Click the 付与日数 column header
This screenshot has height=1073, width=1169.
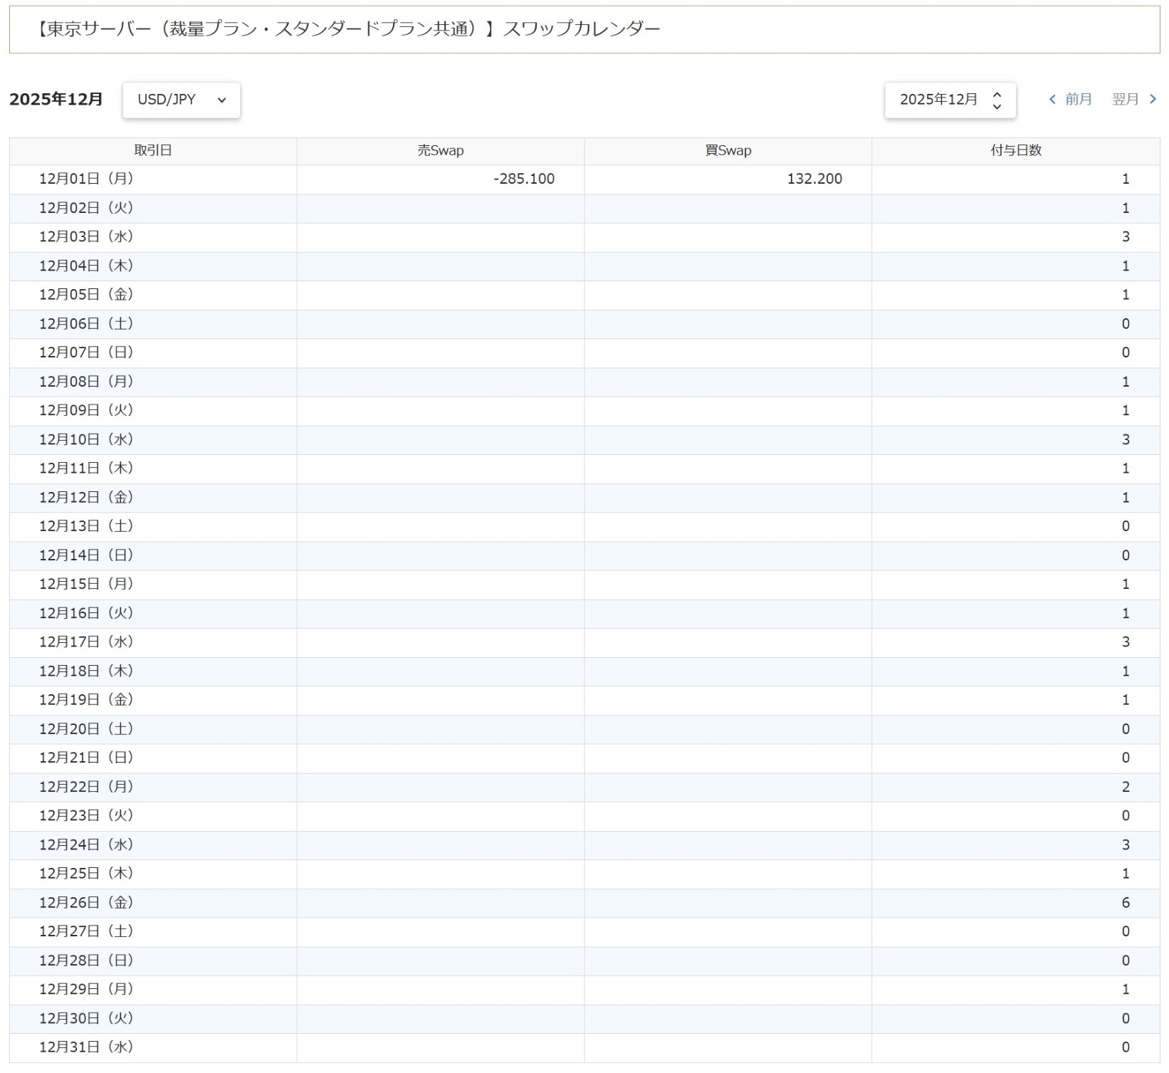pos(1016,151)
